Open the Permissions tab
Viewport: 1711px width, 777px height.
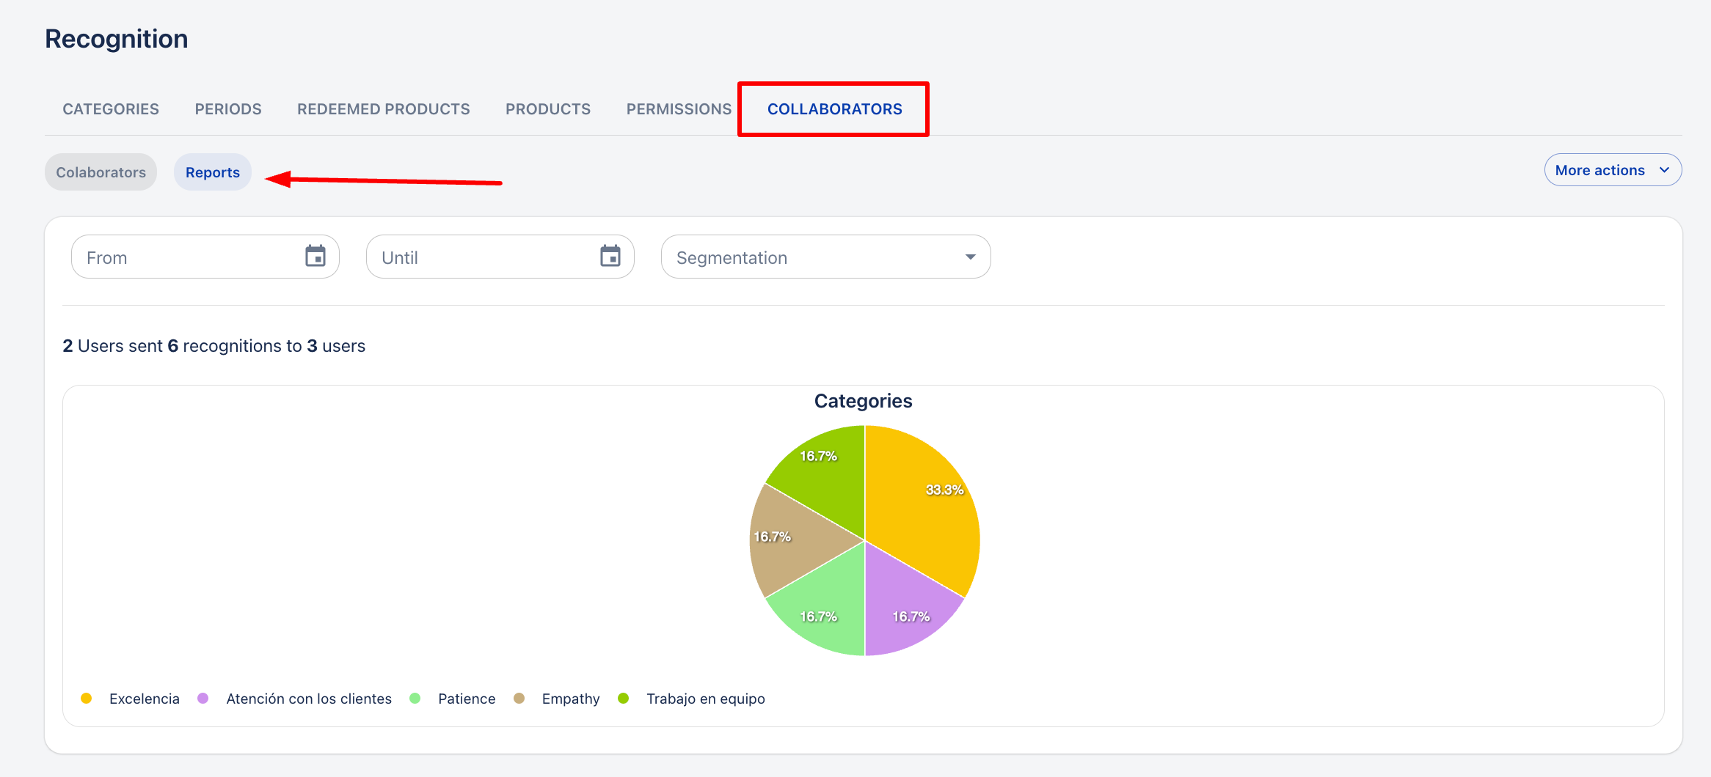tap(679, 109)
